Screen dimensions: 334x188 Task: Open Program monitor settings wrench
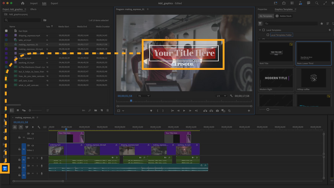231,96
